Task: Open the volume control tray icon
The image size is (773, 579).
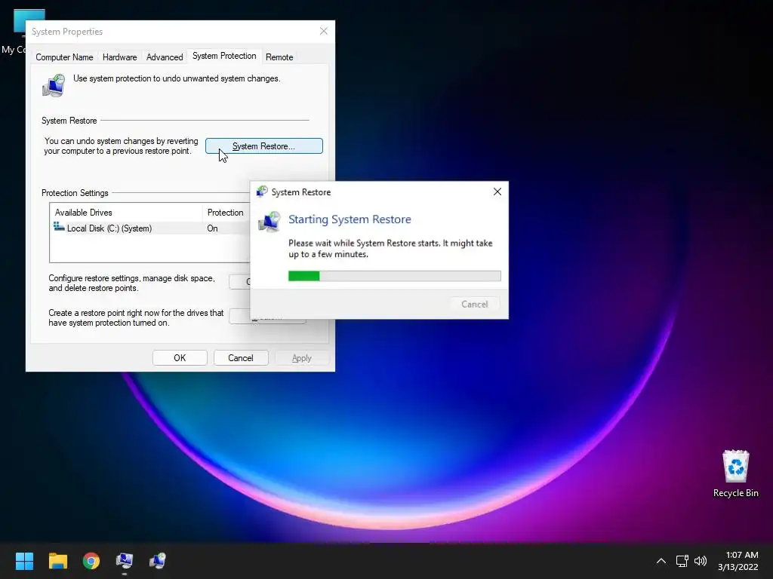Action: tap(700, 561)
